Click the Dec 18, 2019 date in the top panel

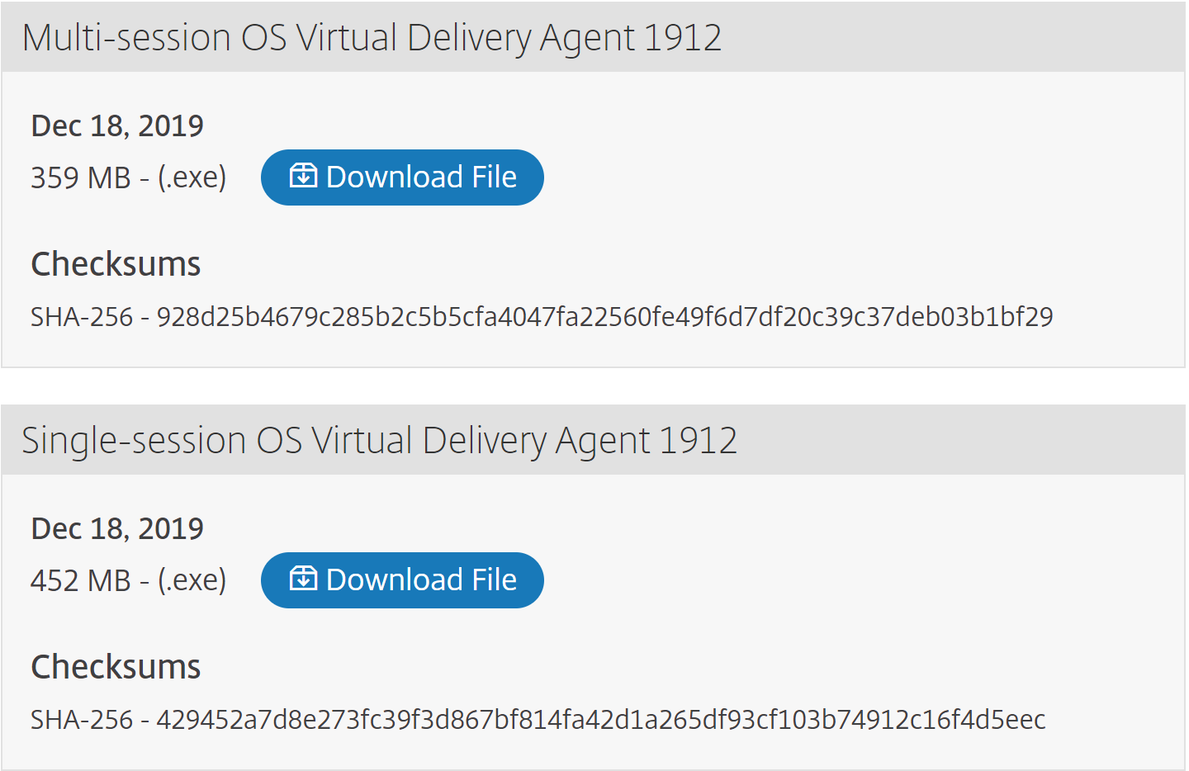(x=116, y=125)
